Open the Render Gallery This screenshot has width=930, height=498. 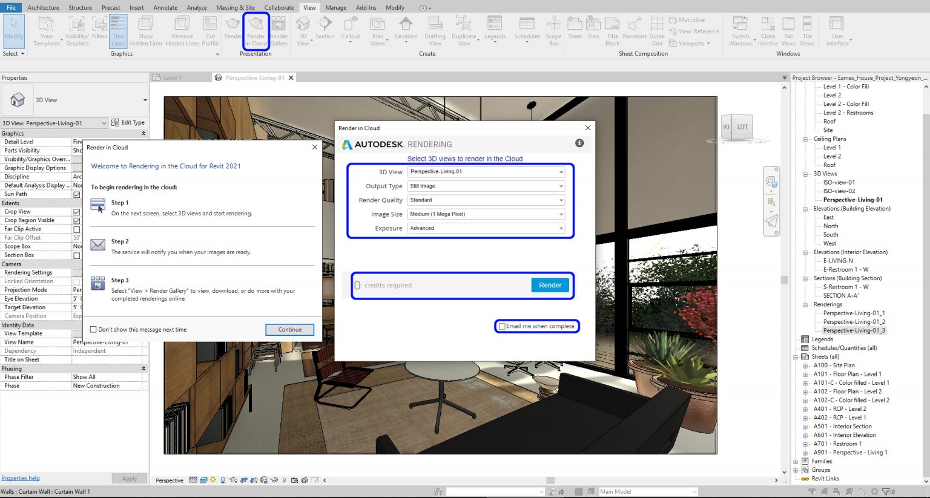point(278,30)
